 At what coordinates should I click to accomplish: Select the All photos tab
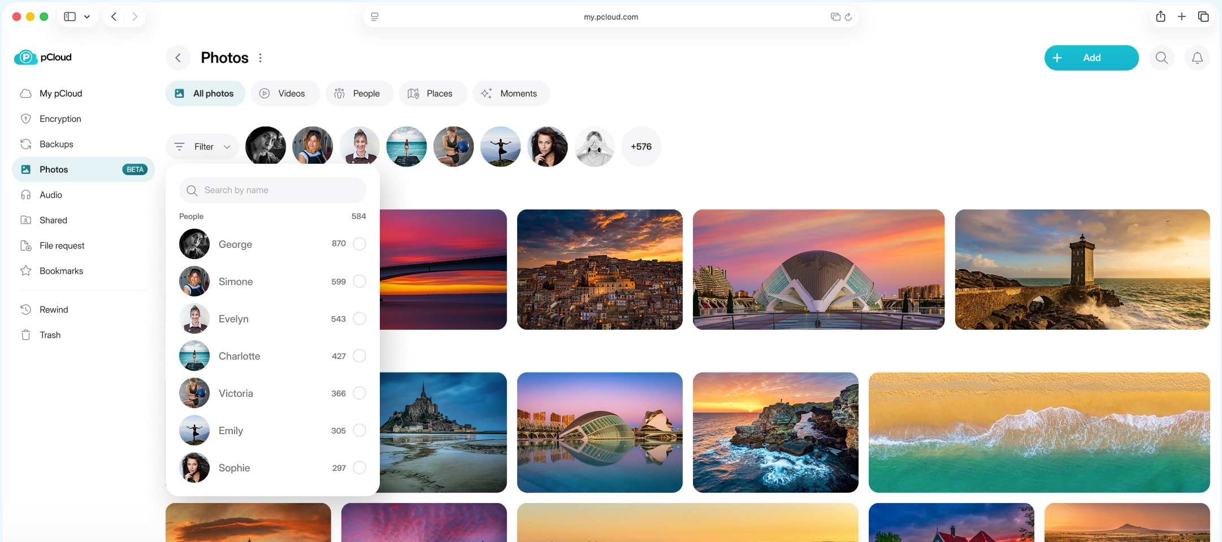[205, 93]
